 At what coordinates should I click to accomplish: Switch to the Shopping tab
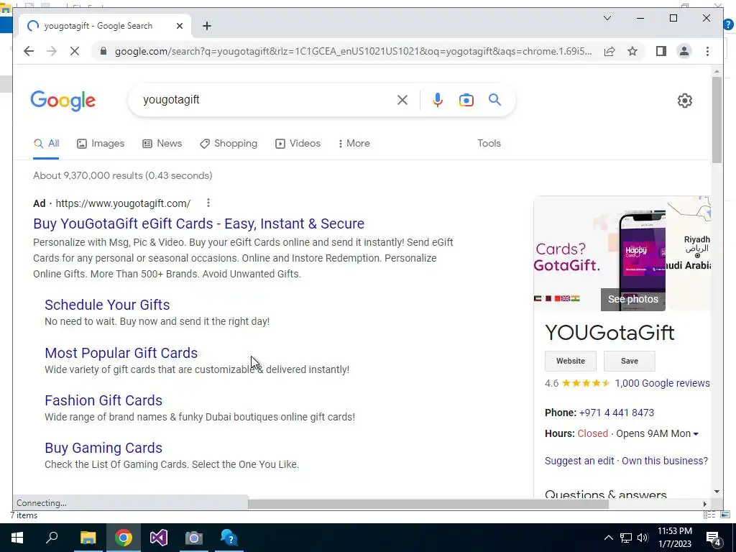tap(229, 143)
